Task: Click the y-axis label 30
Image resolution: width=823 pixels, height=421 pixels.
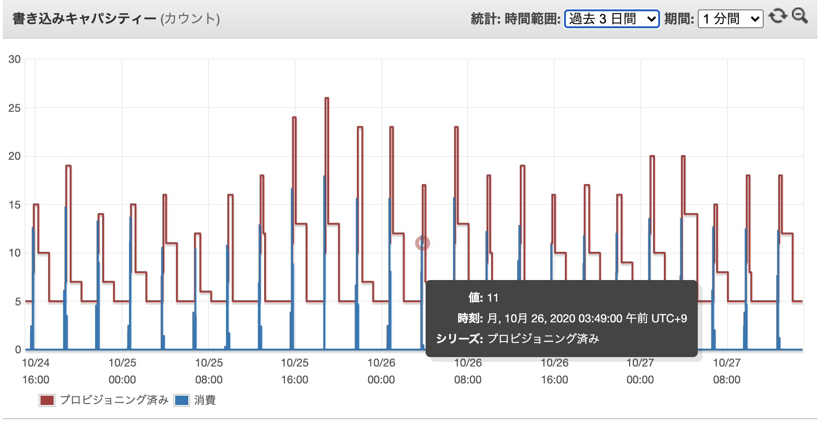Action: (x=15, y=59)
